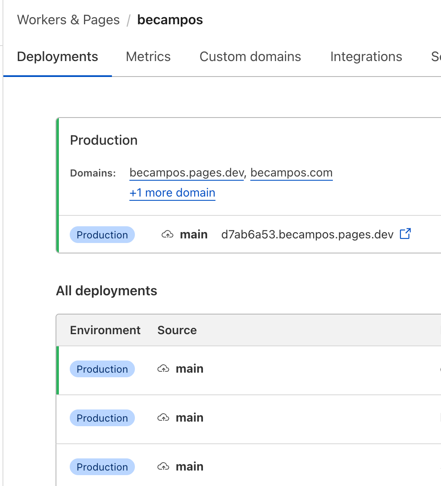Screen dimensions: 441x486
Task: Go to the Integrations tab
Action: [x=366, y=57]
